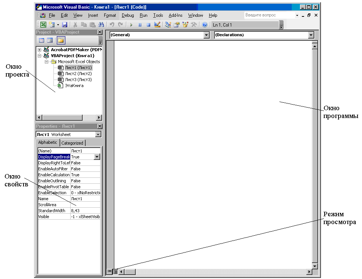The width and height of the screenshot is (362, 279).
Task: Open the File menu
Action: 52,15
